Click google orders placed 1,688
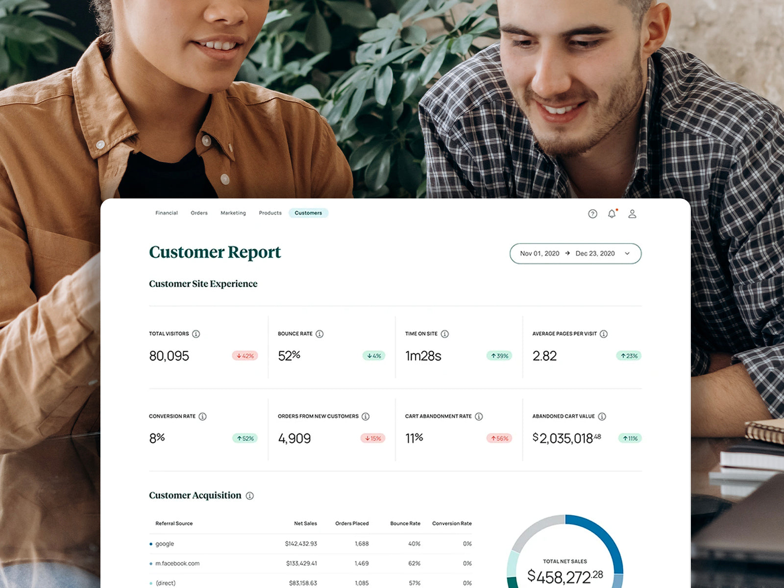The width and height of the screenshot is (784, 588). point(362,544)
